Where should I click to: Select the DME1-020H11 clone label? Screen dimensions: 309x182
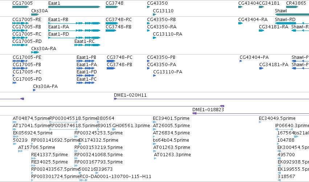tap(130, 95)
